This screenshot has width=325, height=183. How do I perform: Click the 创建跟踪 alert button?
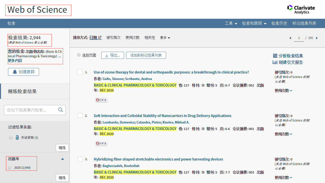[x=24, y=72]
